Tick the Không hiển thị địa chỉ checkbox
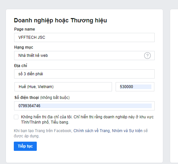Viewport: 178px width, 164px height. pyautogui.click(x=16, y=117)
